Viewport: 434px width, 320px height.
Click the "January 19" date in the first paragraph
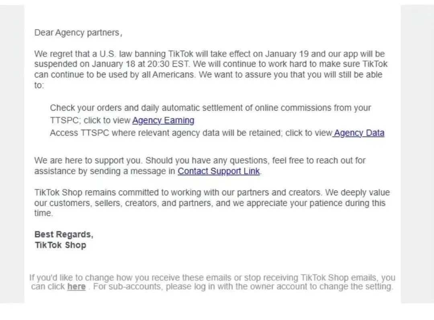coord(287,54)
